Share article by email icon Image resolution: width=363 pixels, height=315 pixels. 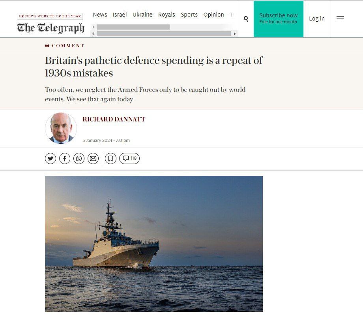[x=93, y=158]
